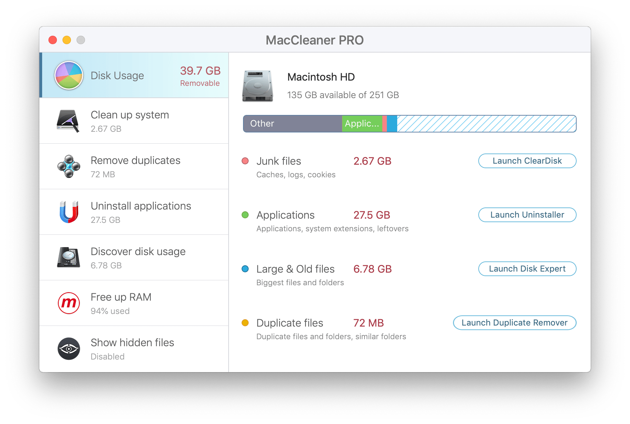Viewport: 630px width, 424px height.
Task: Click the Free up RAM red icon
Action: tap(69, 303)
